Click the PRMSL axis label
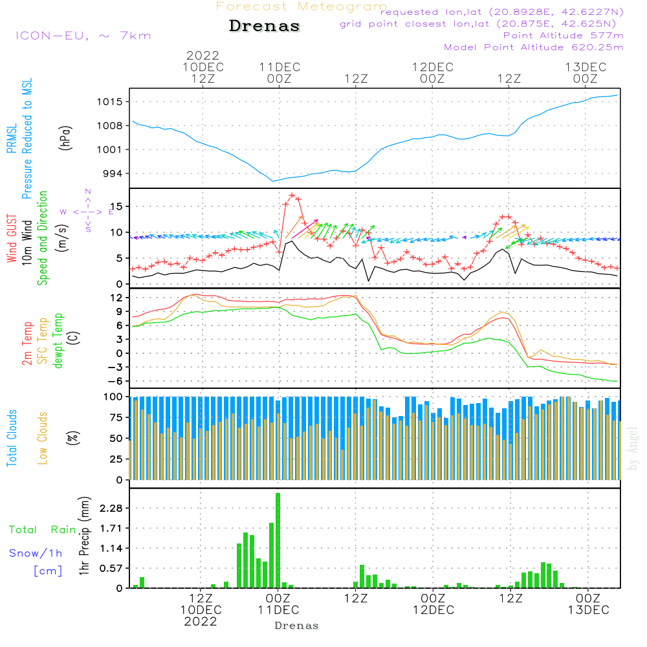 12,138
